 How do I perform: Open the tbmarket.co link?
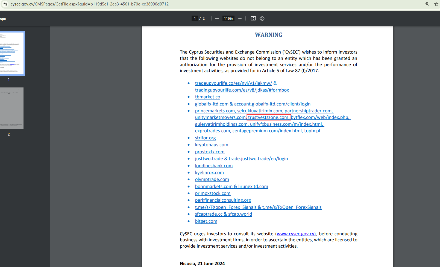pos(207,97)
